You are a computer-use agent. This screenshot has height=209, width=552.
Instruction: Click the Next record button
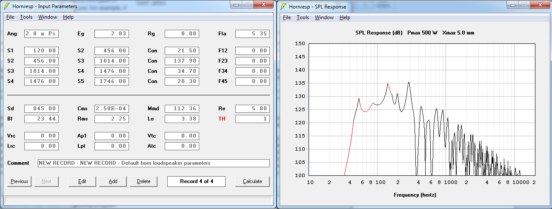46,181
